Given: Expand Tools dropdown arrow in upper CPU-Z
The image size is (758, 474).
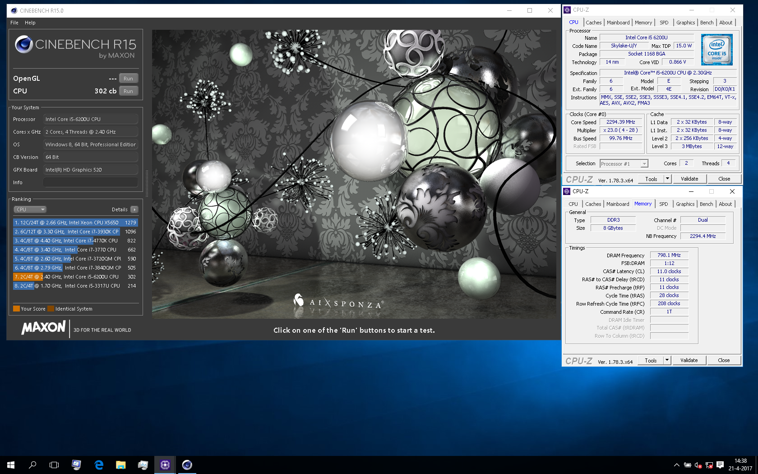Looking at the screenshot, I should (x=667, y=179).
